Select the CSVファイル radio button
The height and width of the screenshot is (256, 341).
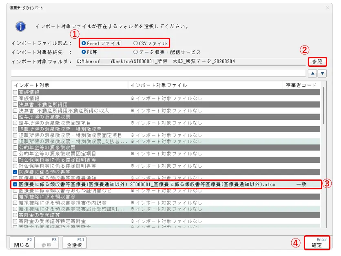click(135, 43)
